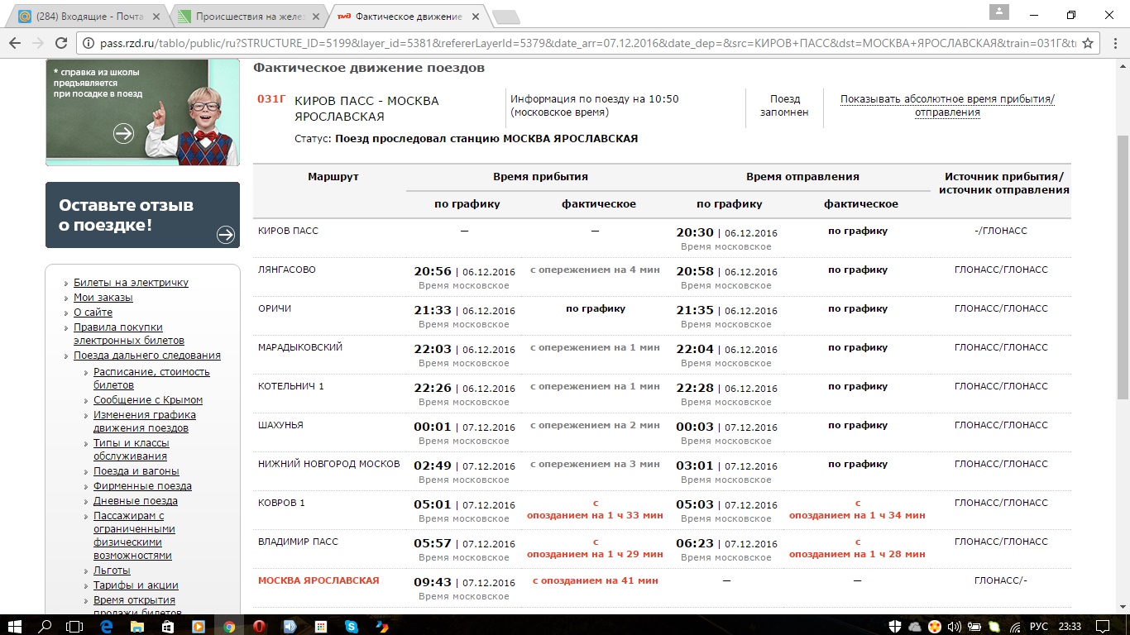
Task: Click the browser back arrow
Action: (15, 44)
